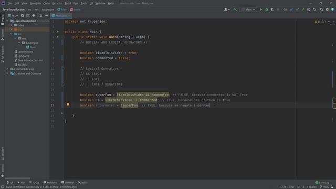This screenshot has height=189, width=336.
Task: Click the main Git branch widget
Action: (324, 187)
